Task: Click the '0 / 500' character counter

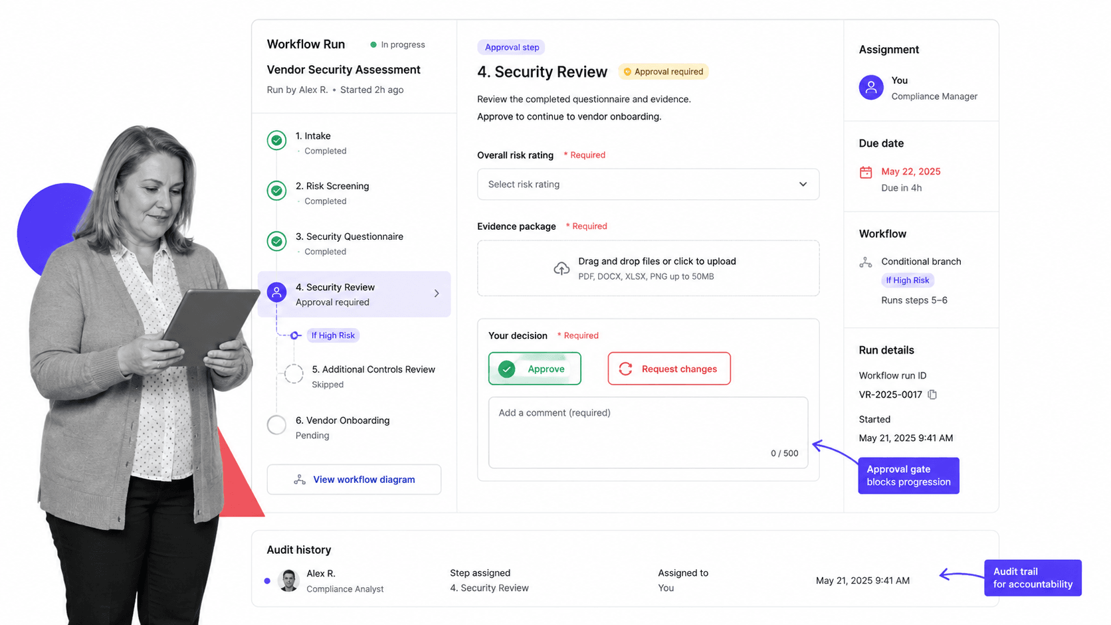Action: pyautogui.click(x=785, y=454)
